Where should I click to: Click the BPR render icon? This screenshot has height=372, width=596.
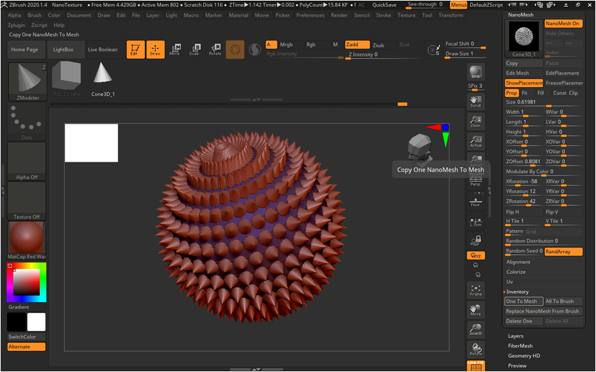475,73
